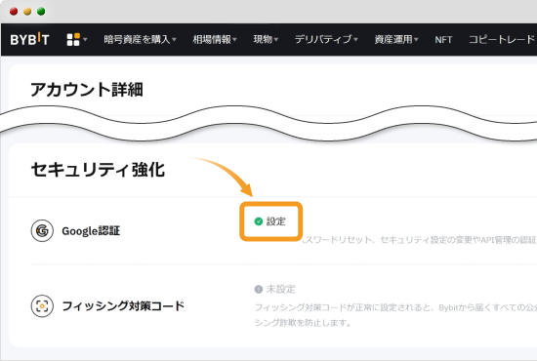Maximize the window with green button
The height and width of the screenshot is (361, 537).
(41, 12)
